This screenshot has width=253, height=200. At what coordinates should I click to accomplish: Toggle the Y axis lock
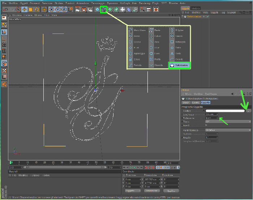pos(58,9)
